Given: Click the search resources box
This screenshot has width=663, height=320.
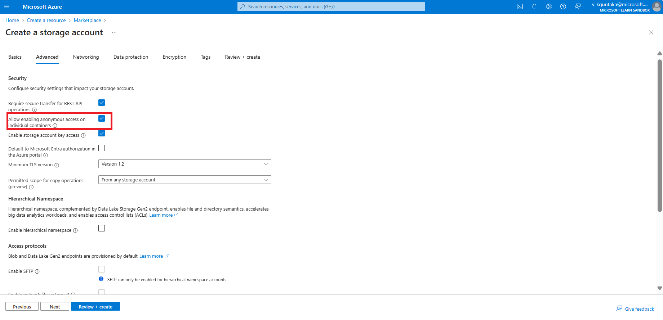Looking at the screenshot, I should click(331, 6).
